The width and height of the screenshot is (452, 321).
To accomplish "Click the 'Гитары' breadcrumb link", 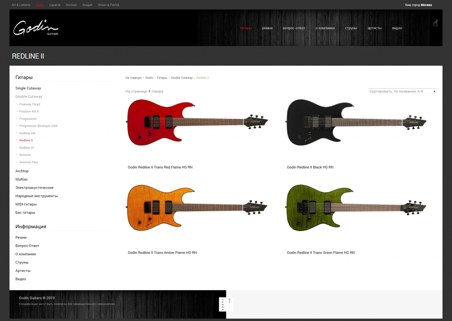I will point(162,78).
